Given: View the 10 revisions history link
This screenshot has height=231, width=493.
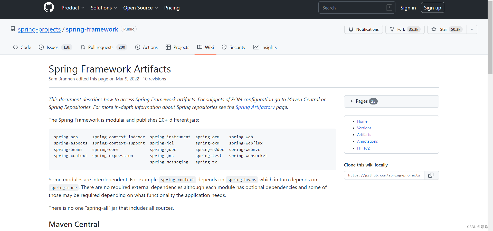Looking at the screenshot, I should [x=154, y=79].
